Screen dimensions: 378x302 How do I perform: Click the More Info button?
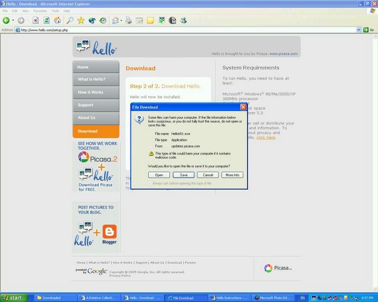(x=232, y=175)
